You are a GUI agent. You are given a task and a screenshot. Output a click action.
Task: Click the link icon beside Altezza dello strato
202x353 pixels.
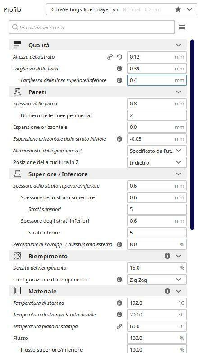pos(110,57)
